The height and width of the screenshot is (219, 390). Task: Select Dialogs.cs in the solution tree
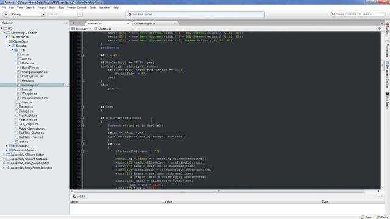(26, 111)
